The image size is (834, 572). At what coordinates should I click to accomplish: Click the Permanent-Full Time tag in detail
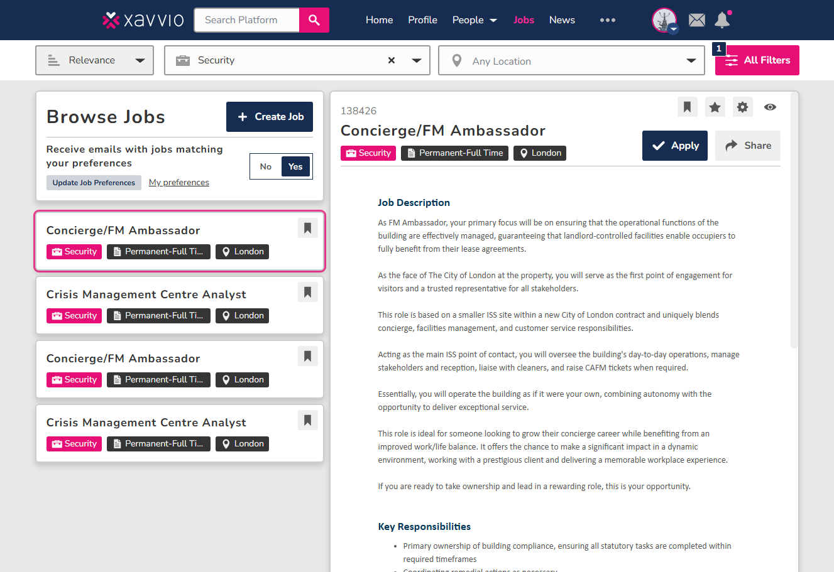coord(454,153)
